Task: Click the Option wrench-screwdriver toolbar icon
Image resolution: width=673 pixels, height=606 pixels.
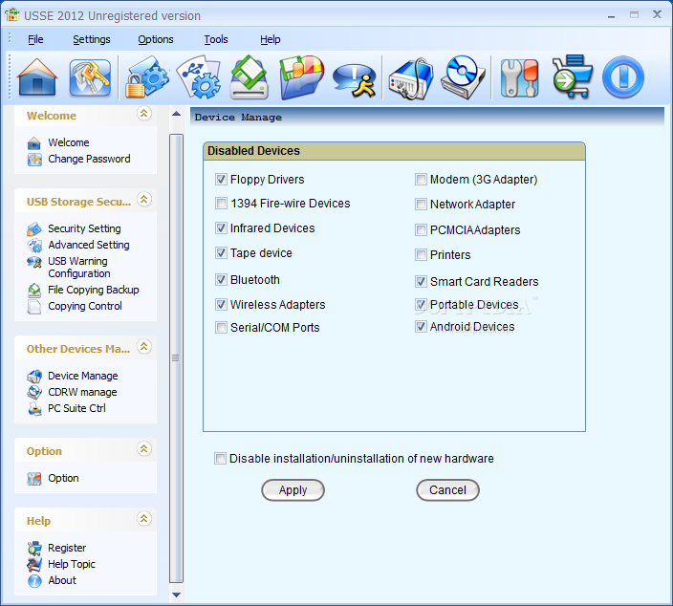Action: click(519, 78)
